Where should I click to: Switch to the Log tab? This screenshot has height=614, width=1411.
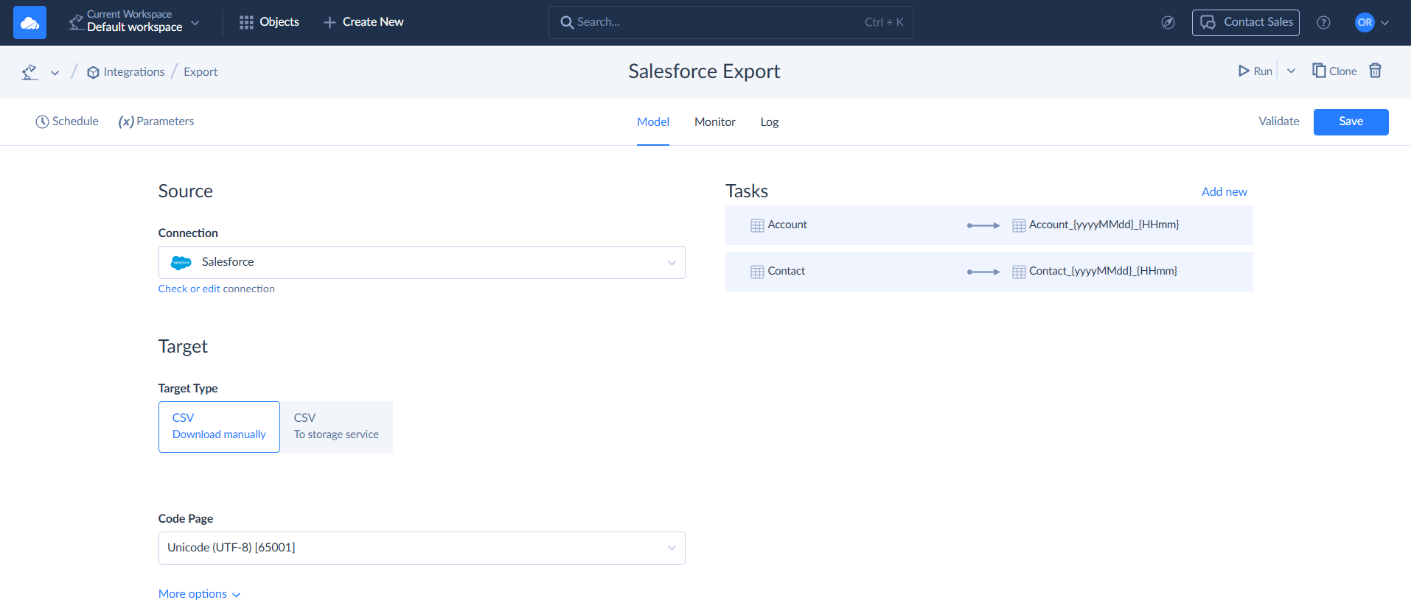click(x=769, y=122)
